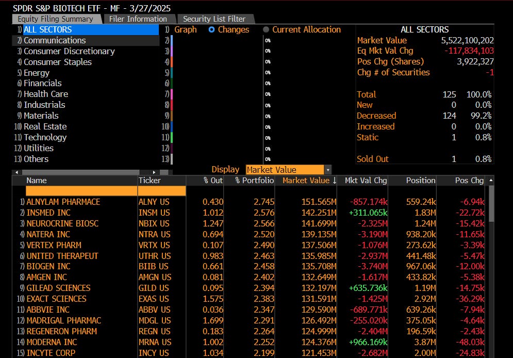Click GILD US market value change +635.736k
The height and width of the screenshot is (358, 513).
[368, 288]
